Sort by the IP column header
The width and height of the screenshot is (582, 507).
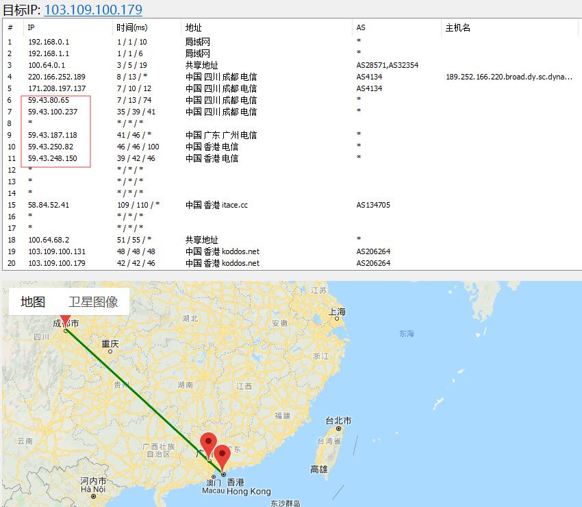31,27
